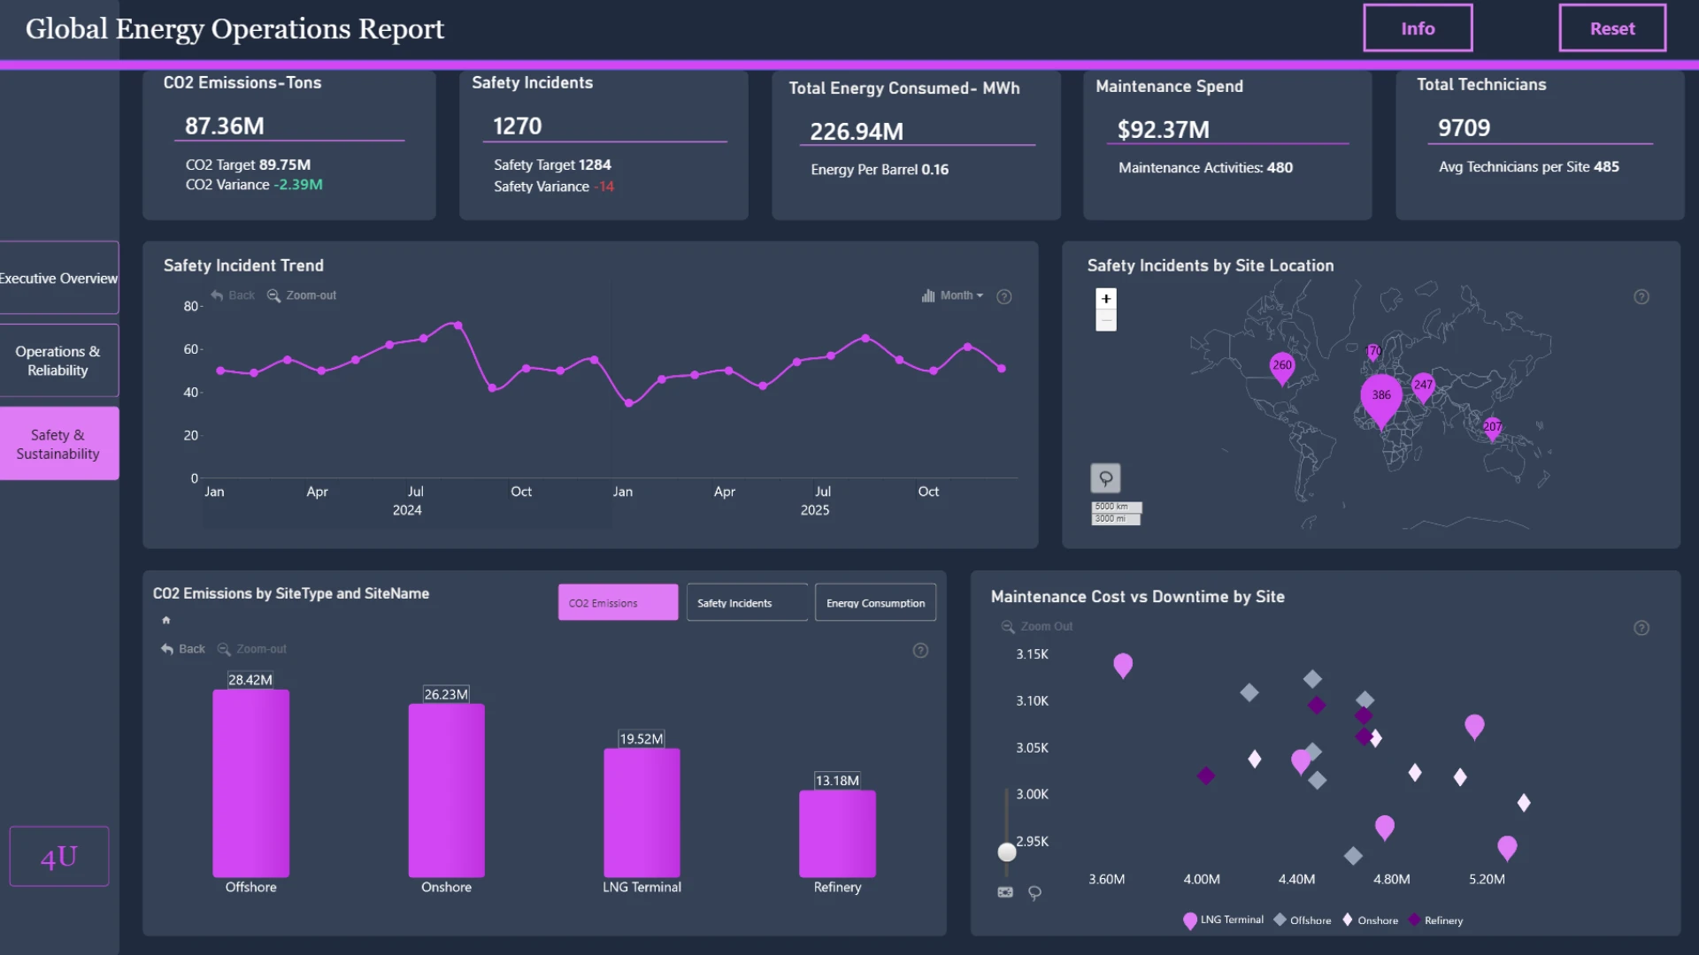The width and height of the screenshot is (1699, 955).
Task: Click the home icon above bar chart
Action: tap(166, 620)
